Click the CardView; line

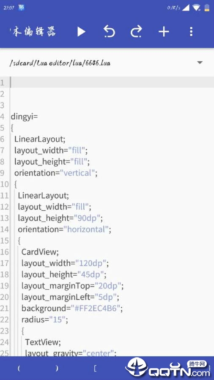[40, 252]
